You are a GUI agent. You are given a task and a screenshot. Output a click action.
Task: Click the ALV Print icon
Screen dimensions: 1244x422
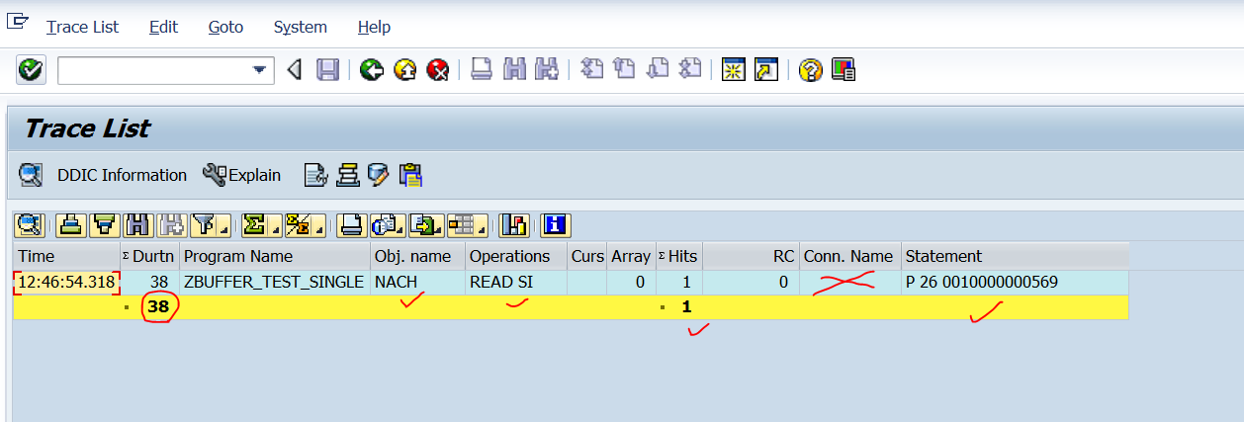coord(351,225)
